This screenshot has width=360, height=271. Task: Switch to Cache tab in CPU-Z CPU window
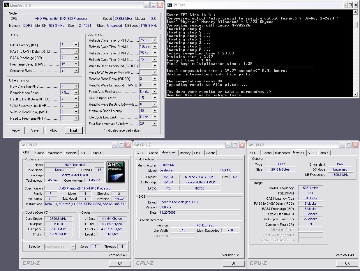40,153
